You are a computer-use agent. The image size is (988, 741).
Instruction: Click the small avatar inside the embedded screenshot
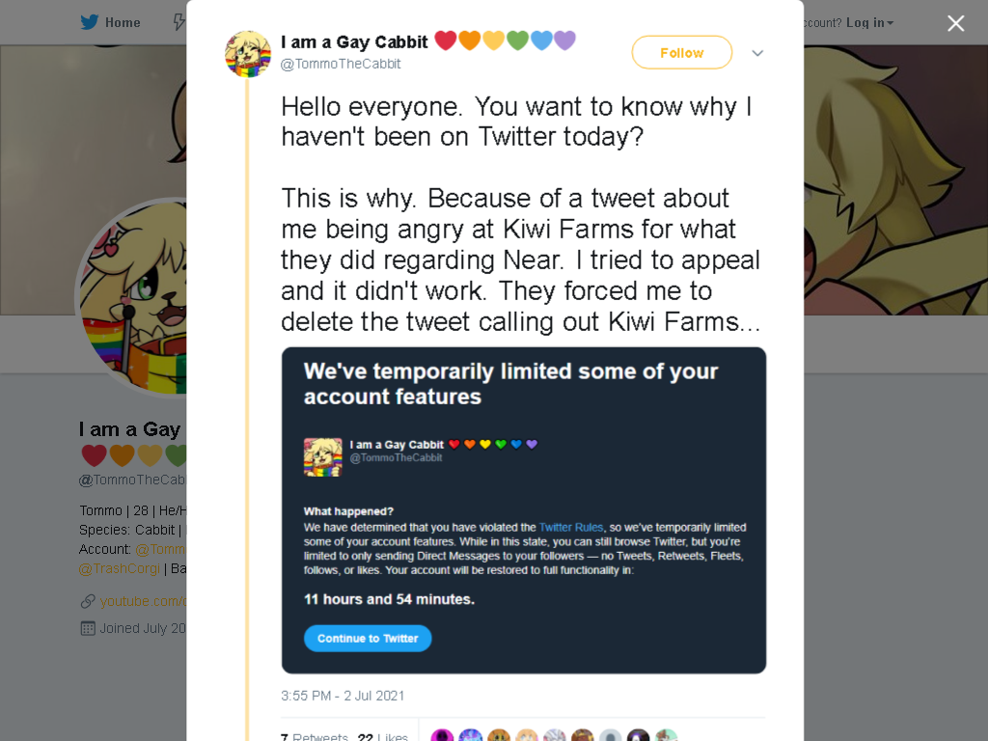coord(322,456)
